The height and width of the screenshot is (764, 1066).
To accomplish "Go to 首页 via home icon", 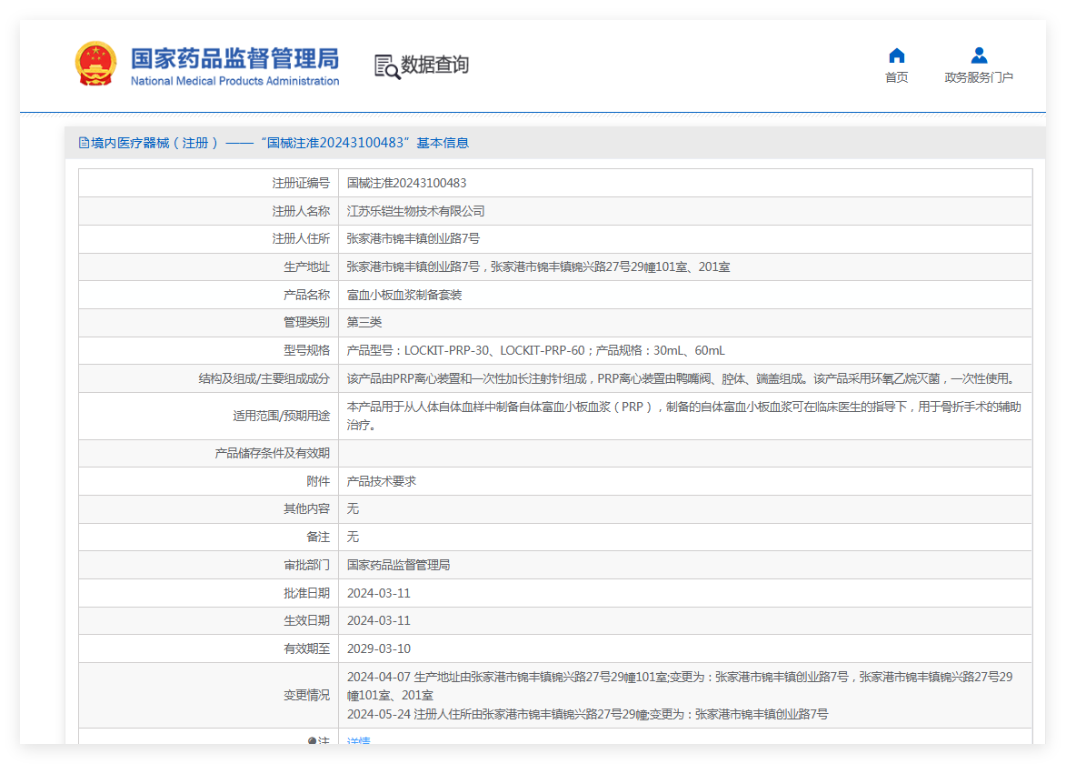I will coord(897,55).
